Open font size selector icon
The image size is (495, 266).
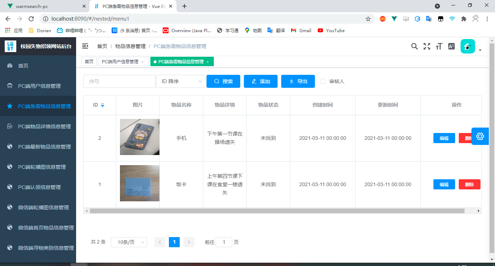click(439, 46)
